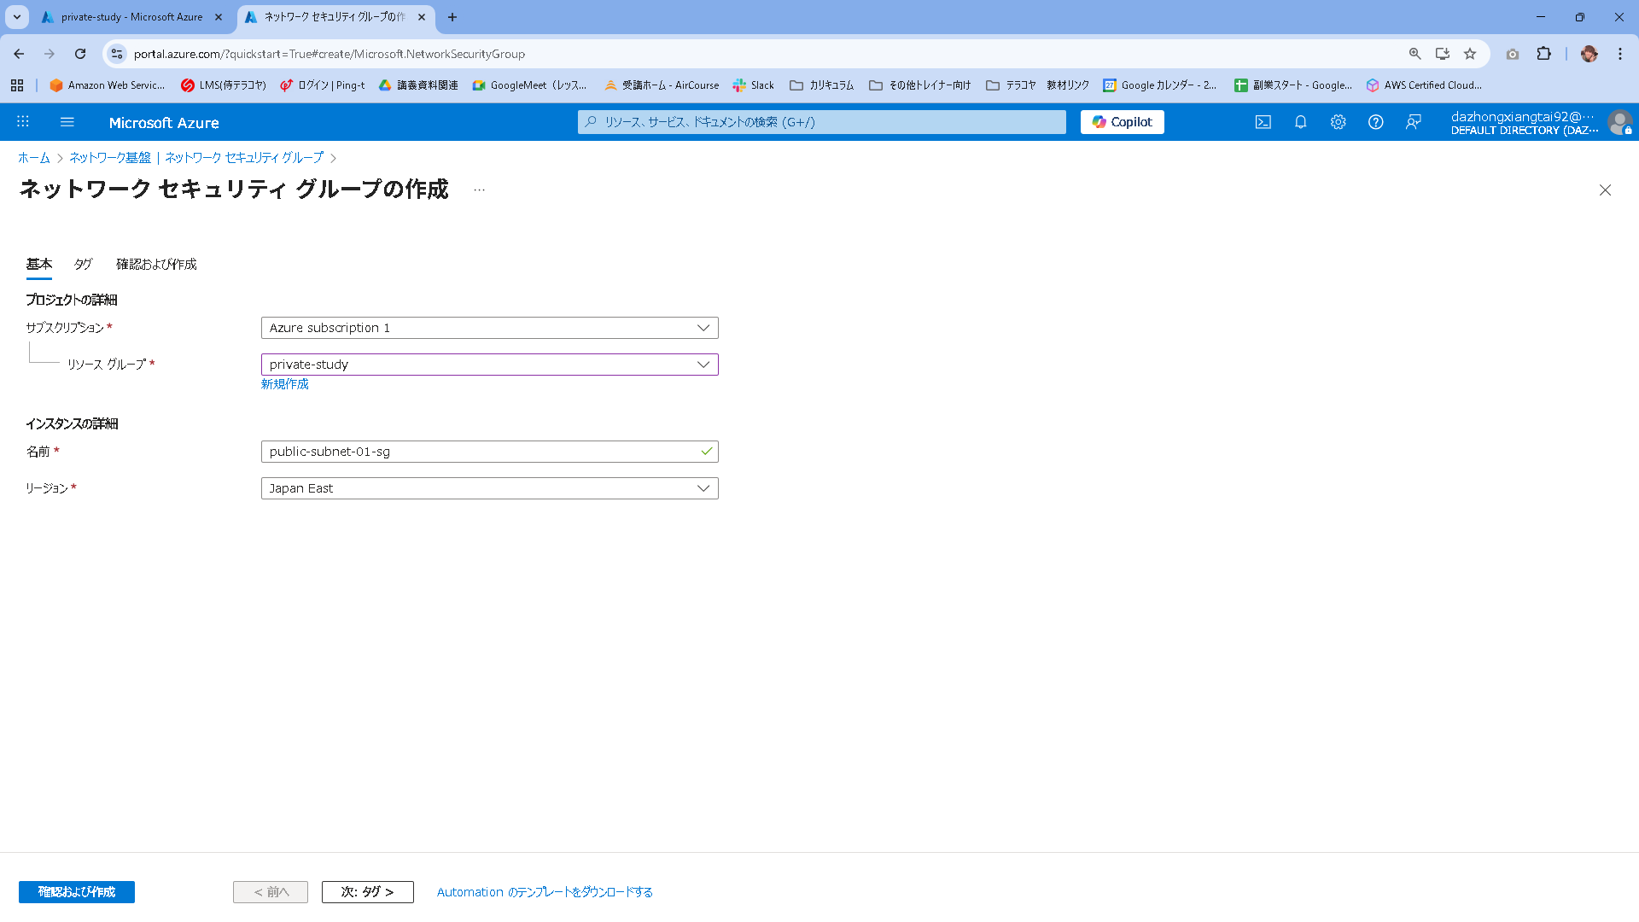The width and height of the screenshot is (1639, 922).
Task: Click the 新規作成 link
Action: [285, 384]
